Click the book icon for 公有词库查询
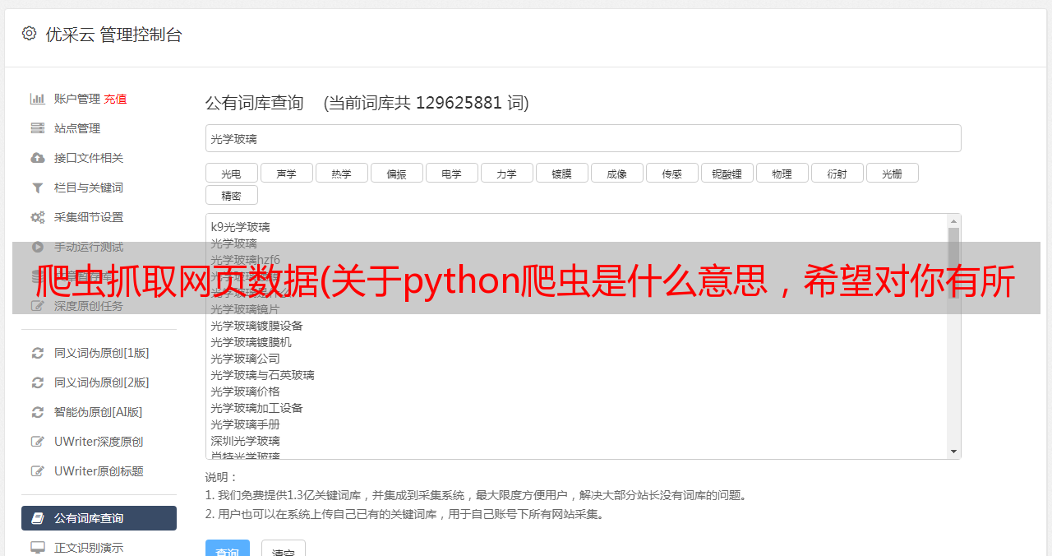 (38, 518)
